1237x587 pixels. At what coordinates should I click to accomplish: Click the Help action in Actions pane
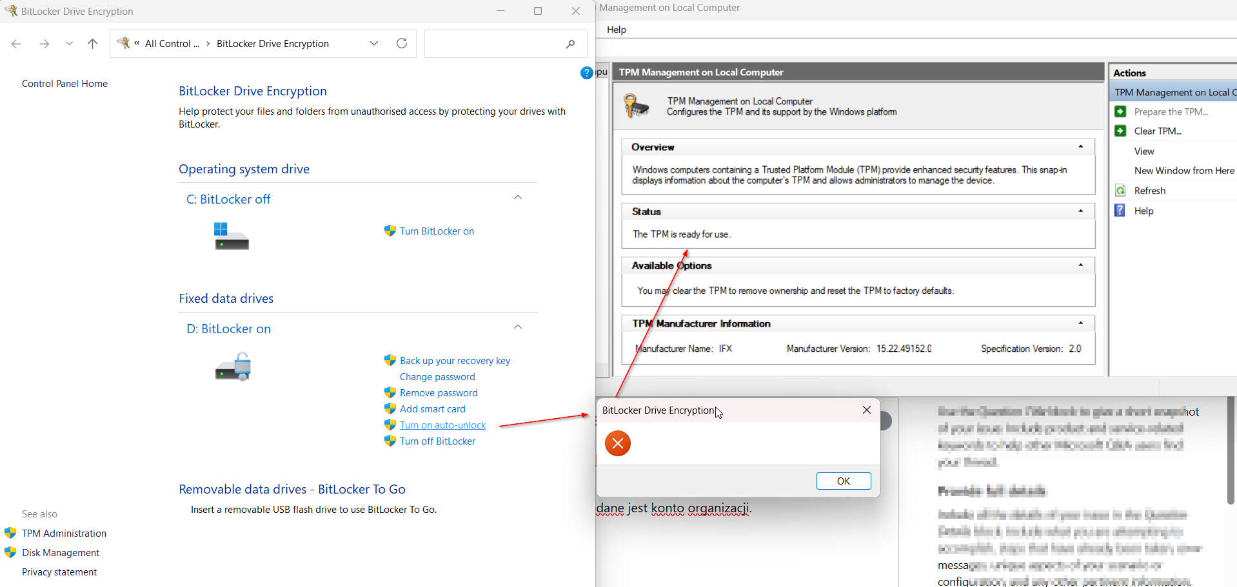[1143, 211]
